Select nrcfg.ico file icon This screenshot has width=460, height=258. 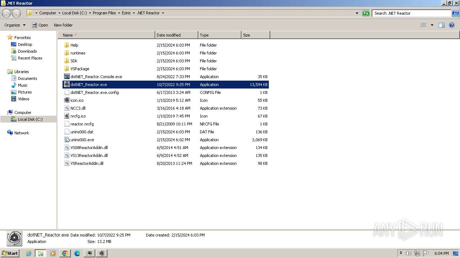coord(67,116)
